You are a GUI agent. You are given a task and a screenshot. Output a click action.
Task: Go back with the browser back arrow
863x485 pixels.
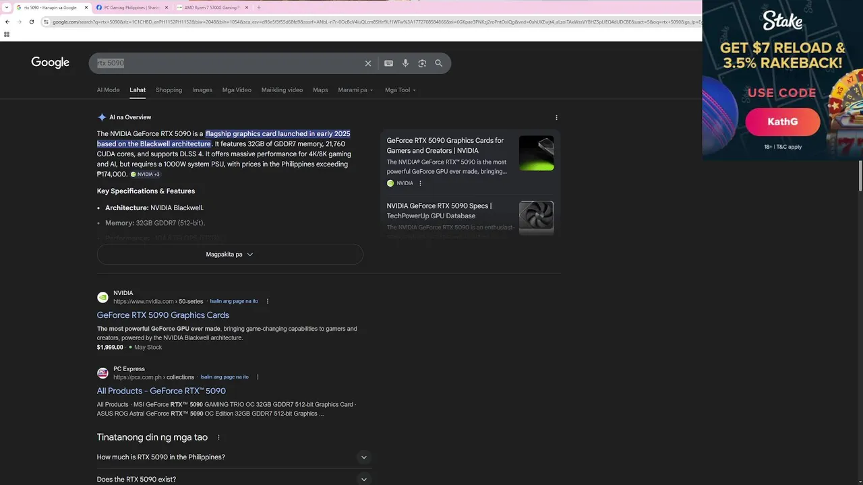click(x=7, y=22)
